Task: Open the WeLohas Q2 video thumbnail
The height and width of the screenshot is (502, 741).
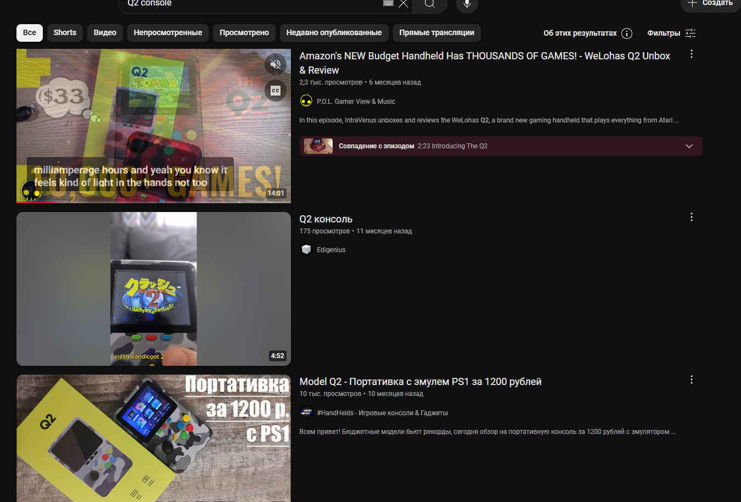Action: (x=154, y=126)
